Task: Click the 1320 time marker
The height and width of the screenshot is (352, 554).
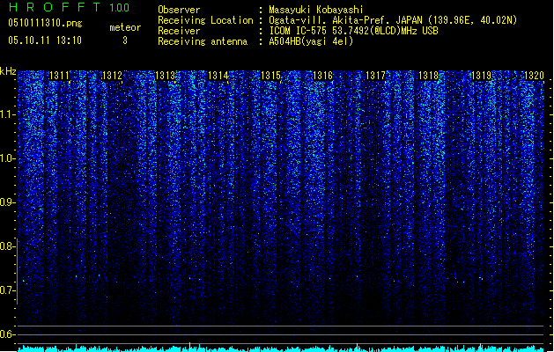Action: coord(535,76)
